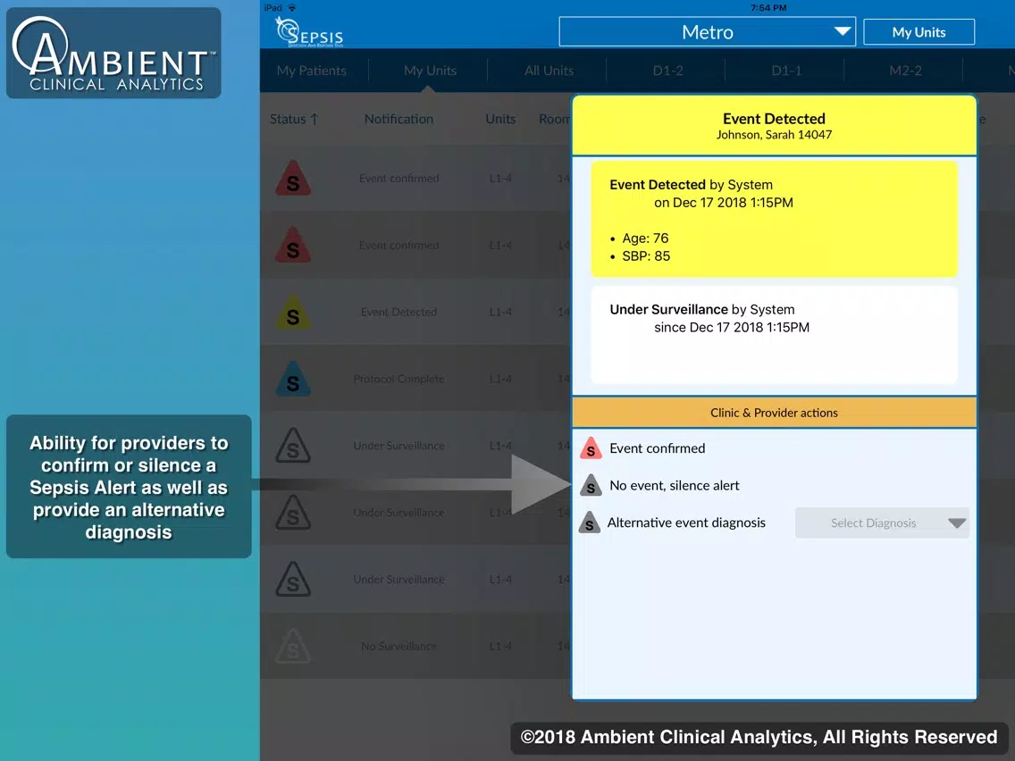
Task: Click the SBP: 85 value
Action: point(646,256)
